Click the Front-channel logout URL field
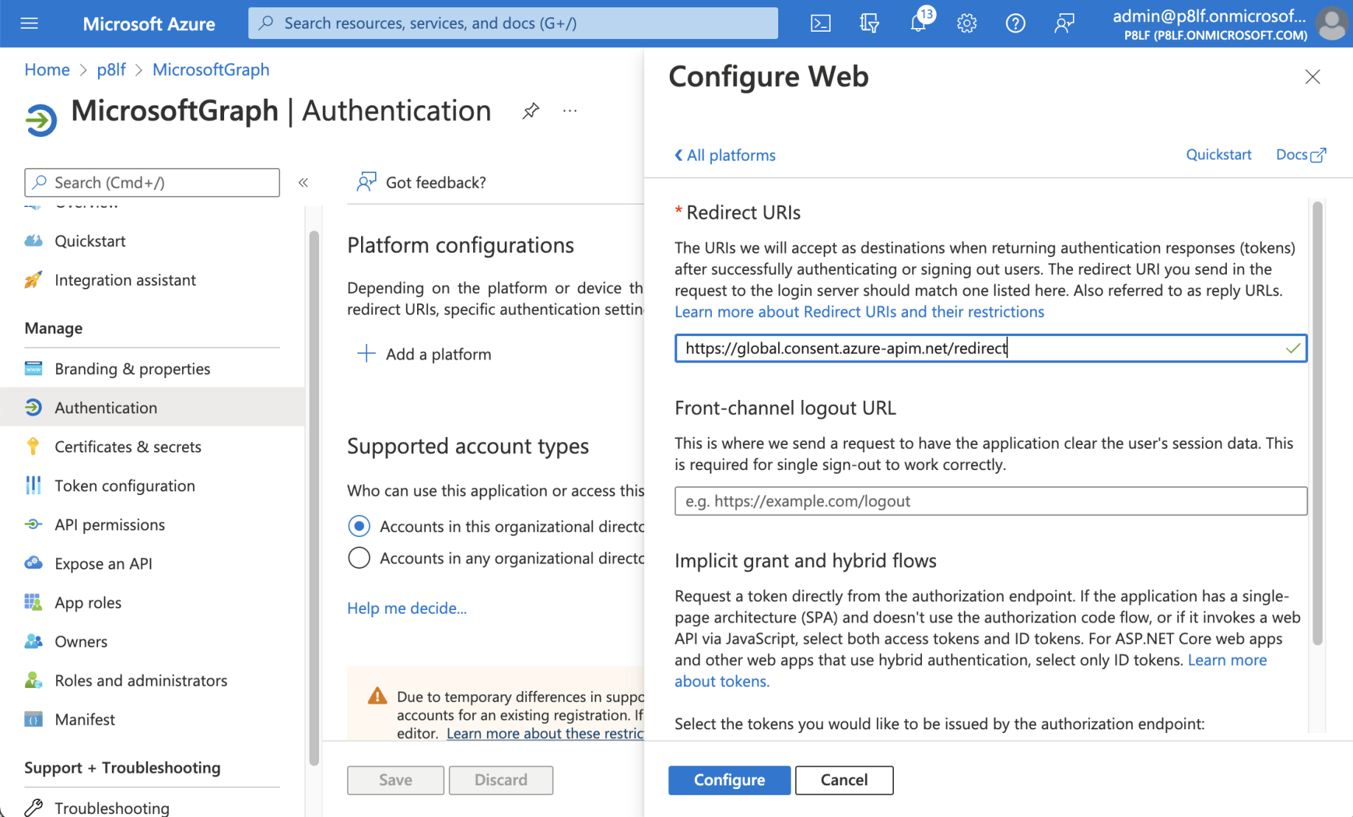Viewport: 1353px width, 817px height. tap(990, 501)
